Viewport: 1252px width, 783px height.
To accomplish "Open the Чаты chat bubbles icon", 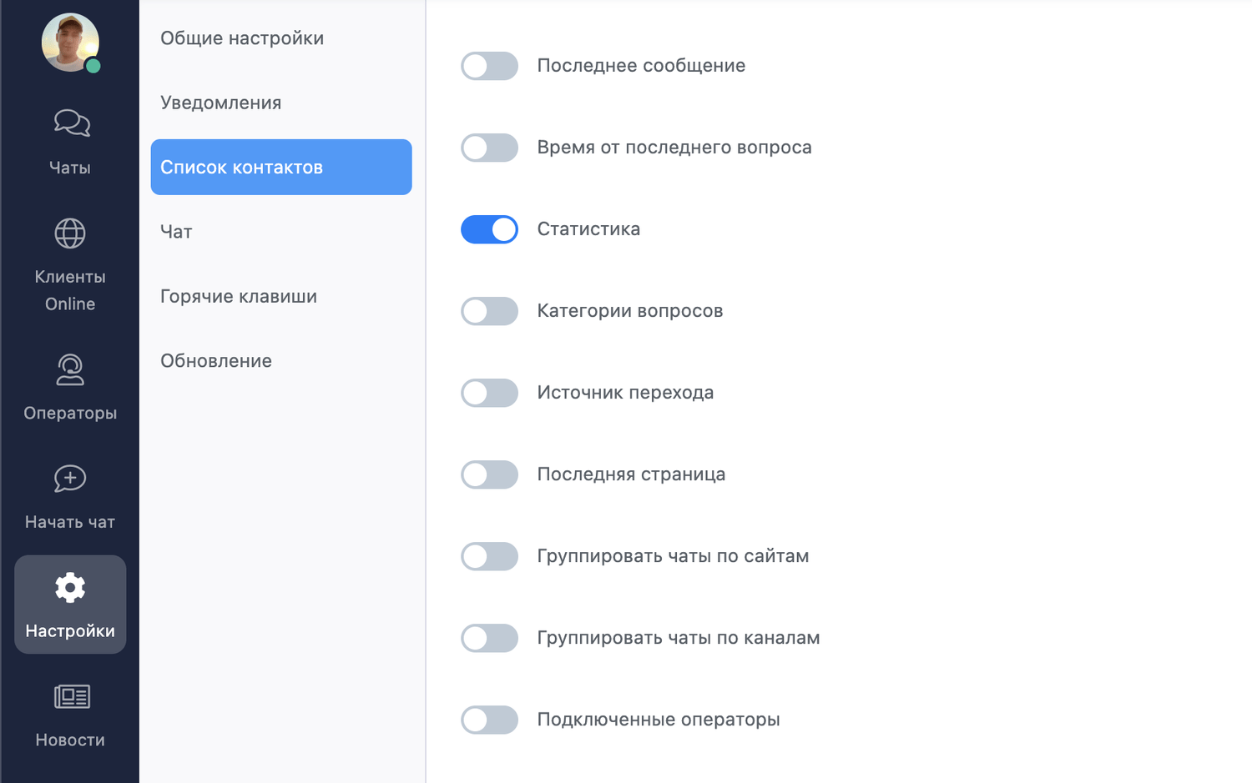I will (72, 123).
